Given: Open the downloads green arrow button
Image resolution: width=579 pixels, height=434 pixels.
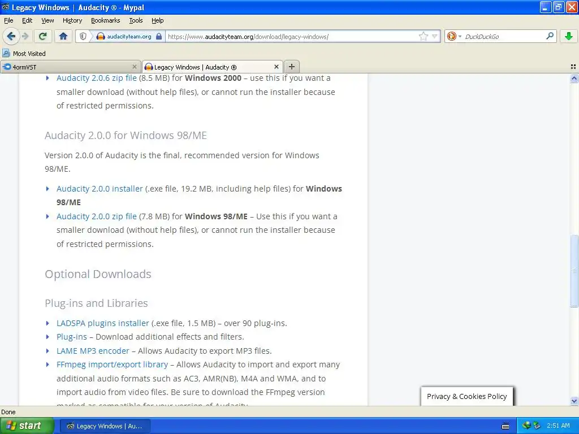Looking at the screenshot, I should point(569,36).
